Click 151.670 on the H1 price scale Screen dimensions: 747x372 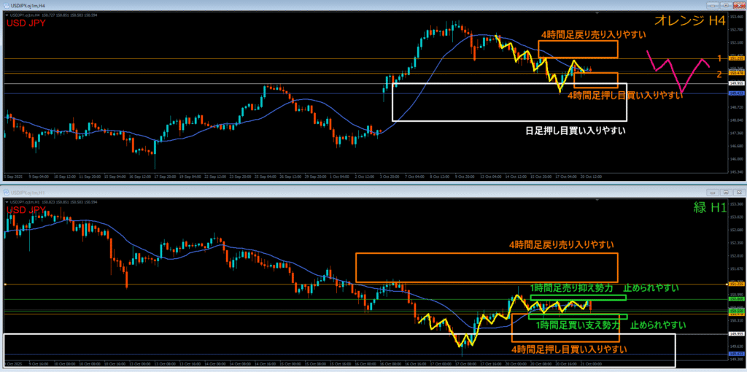click(x=735, y=268)
